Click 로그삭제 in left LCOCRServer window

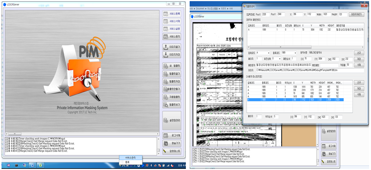pyautogui.click(x=172, y=136)
